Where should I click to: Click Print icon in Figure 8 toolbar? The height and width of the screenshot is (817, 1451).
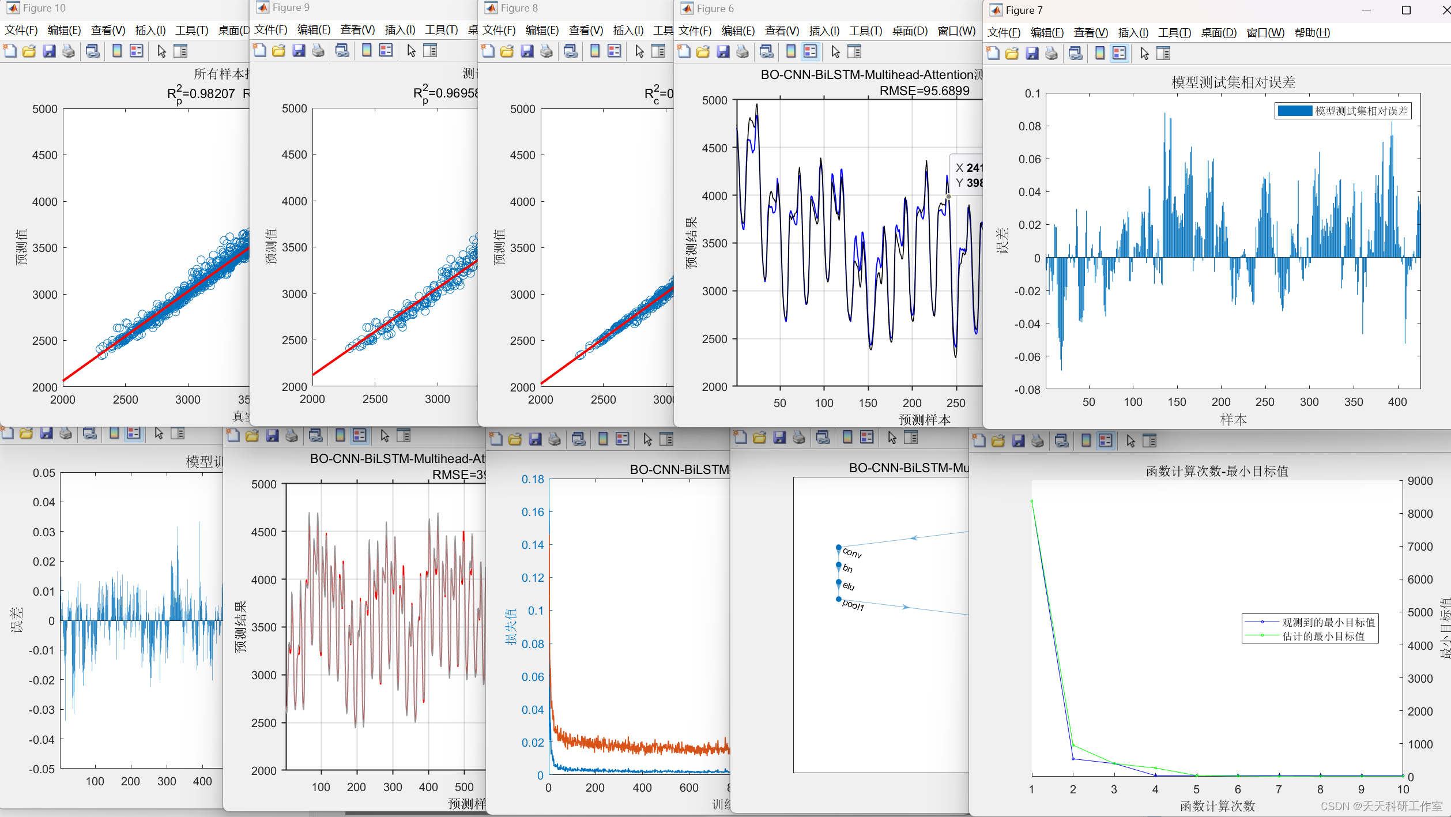click(x=546, y=51)
